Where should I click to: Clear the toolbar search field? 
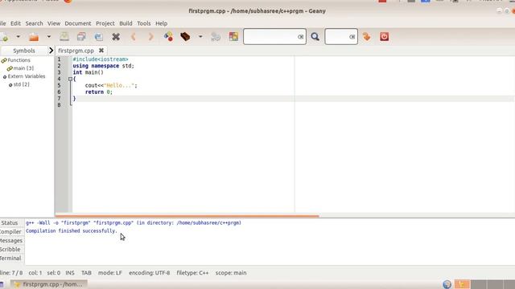(x=300, y=37)
